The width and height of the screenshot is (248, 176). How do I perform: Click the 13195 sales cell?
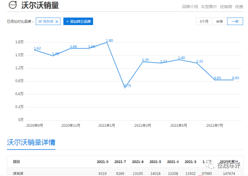coord(138,174)
